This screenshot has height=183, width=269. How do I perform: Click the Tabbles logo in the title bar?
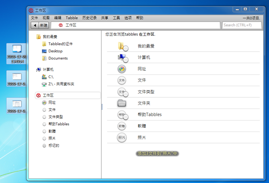[31, 11]
